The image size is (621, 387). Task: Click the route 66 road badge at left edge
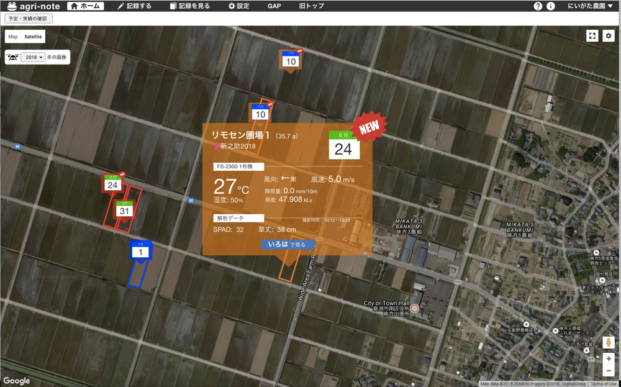17,147
